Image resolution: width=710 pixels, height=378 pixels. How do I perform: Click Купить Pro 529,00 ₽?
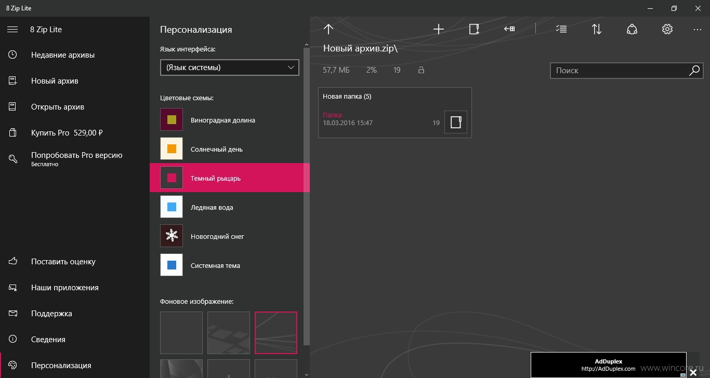point(75,133)
